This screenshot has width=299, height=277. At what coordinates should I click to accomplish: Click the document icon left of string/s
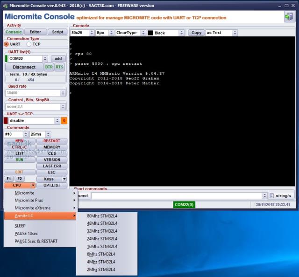pos(265,196)
